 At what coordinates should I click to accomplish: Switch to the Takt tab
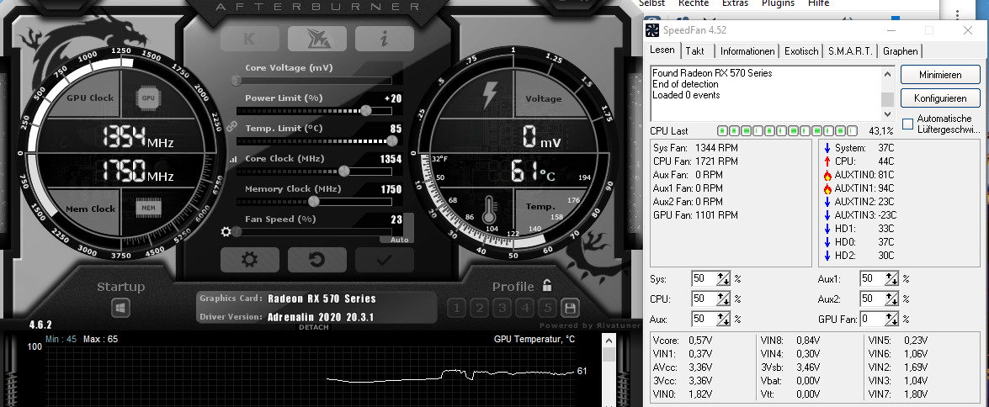click(x=695, y=51)
